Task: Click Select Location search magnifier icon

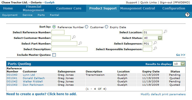Action: click(x=165, y=31)
